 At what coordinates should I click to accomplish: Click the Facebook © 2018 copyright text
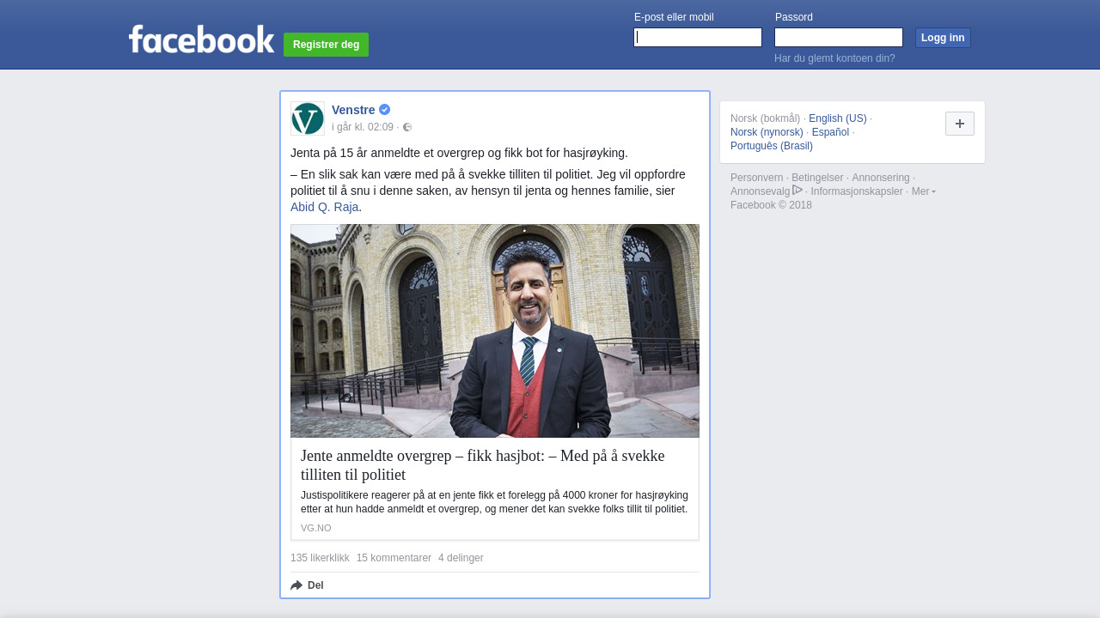click(771, 205)
